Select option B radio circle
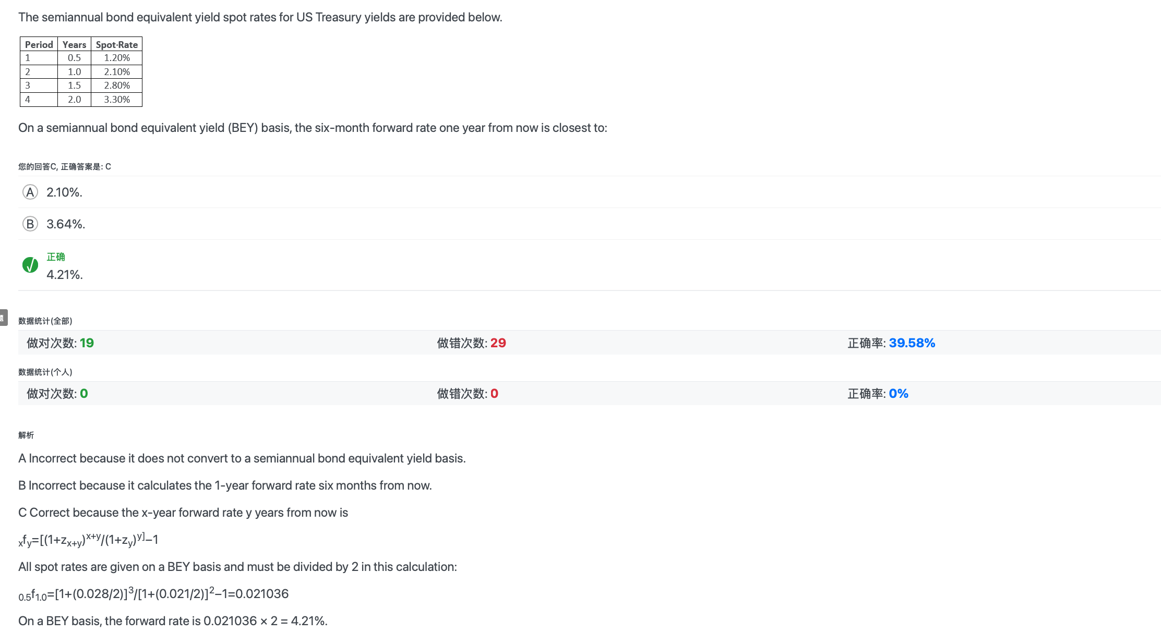 pos(30,224)
